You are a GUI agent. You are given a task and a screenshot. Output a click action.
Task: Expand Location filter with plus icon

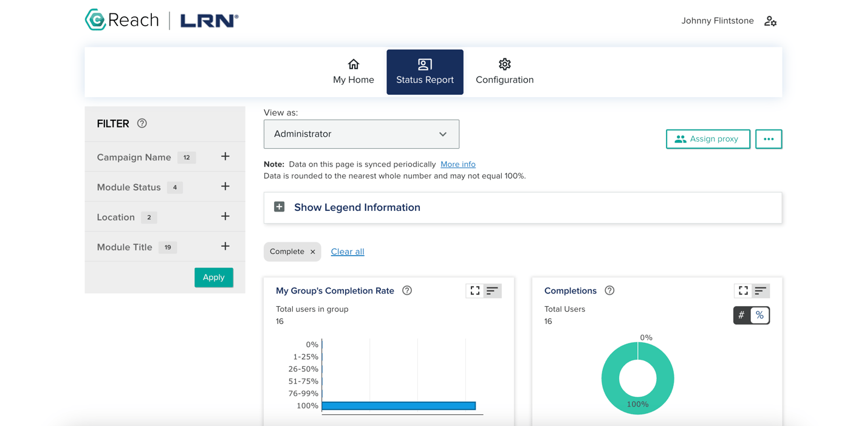coord(225,216)
